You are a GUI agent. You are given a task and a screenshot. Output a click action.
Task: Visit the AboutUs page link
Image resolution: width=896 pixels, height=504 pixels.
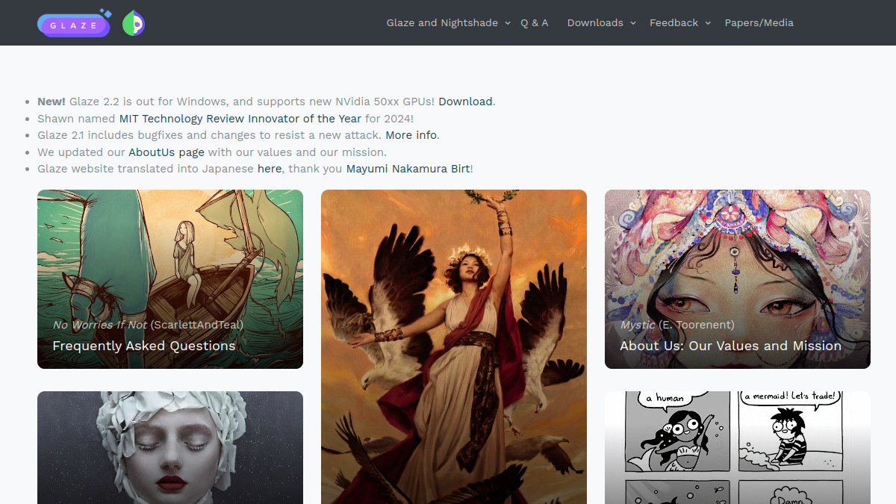[167, 152]
